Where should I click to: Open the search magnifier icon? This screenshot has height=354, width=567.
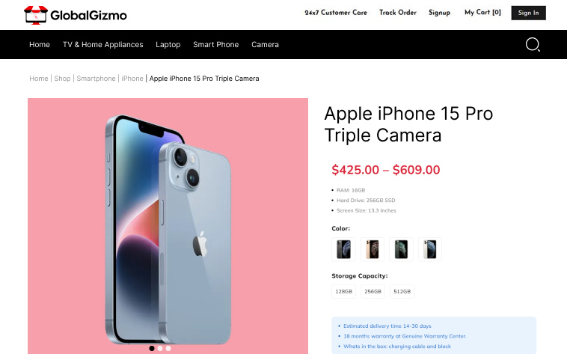point(533,45)
